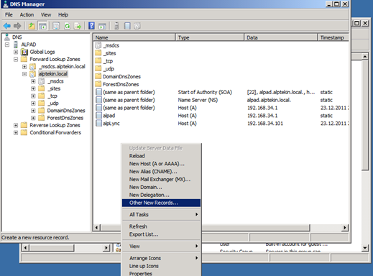Select the _tcp folder icon in list
Screen dimensions: 373x276
coord(98,61)
